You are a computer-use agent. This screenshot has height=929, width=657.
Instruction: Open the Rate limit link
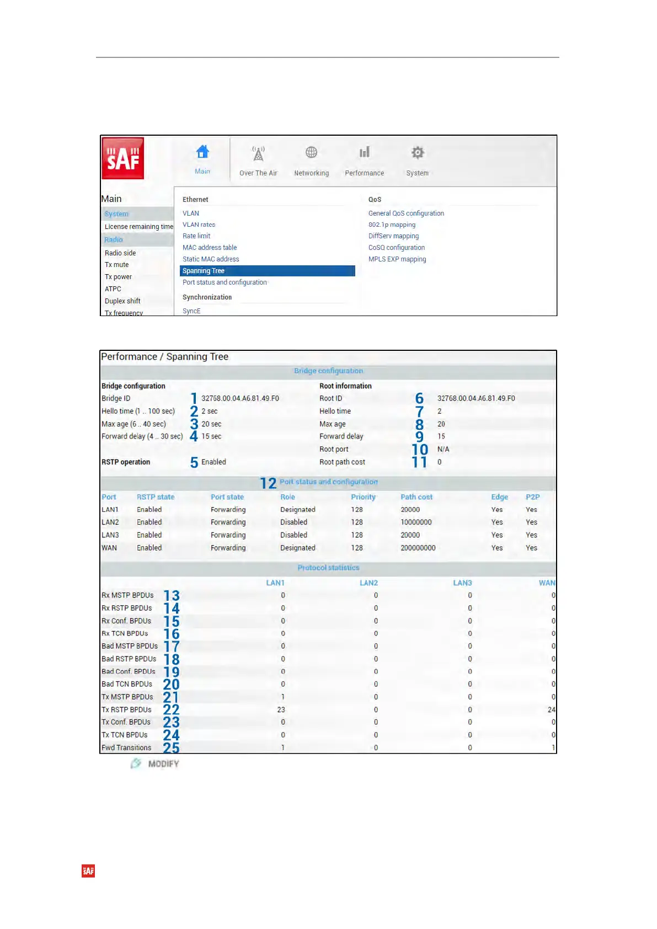click(196, 236)
